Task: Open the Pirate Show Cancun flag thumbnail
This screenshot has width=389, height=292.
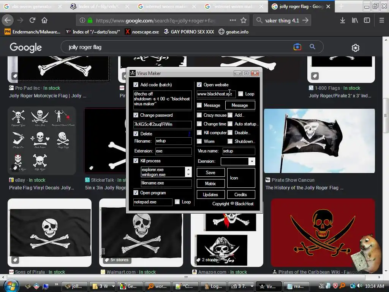Action: pyautogui.click(x=319, y=141)
